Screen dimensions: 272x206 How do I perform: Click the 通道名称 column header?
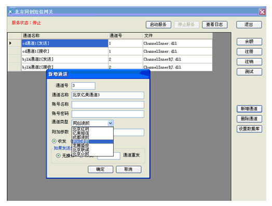tap(65, 36)
